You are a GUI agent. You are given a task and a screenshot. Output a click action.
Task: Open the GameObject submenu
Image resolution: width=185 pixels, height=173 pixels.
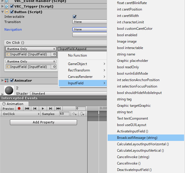[83, 64]
